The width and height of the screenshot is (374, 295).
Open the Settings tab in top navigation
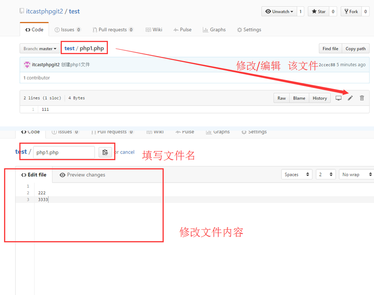point(249,30)
